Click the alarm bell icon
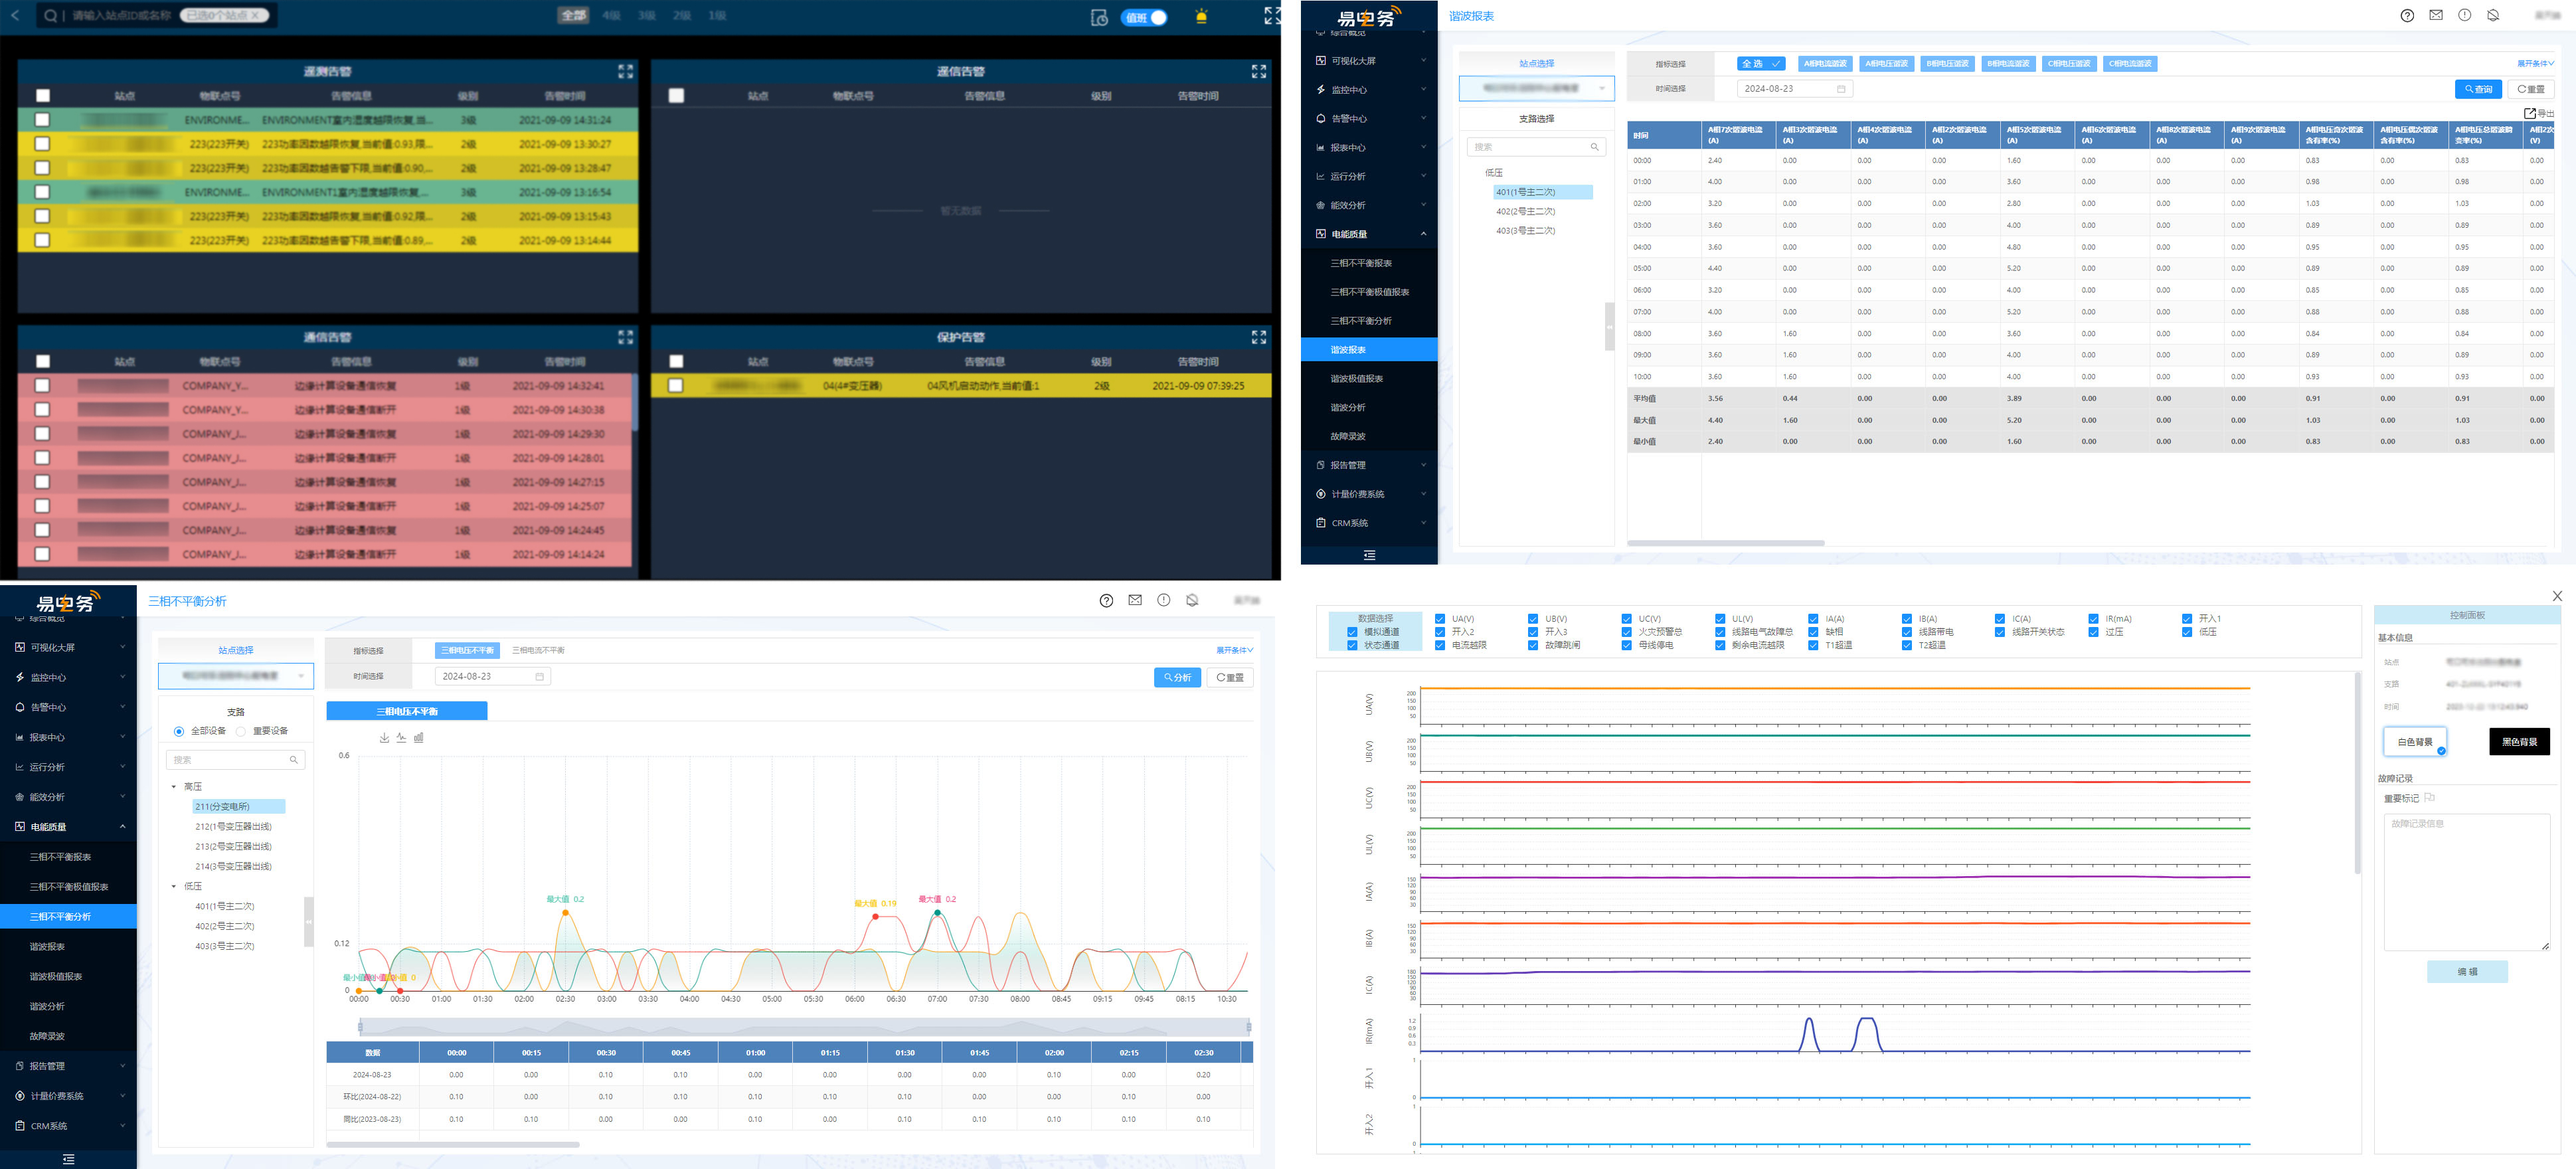Viewport: 2576px width, 1169px height. click(1201, 17)
